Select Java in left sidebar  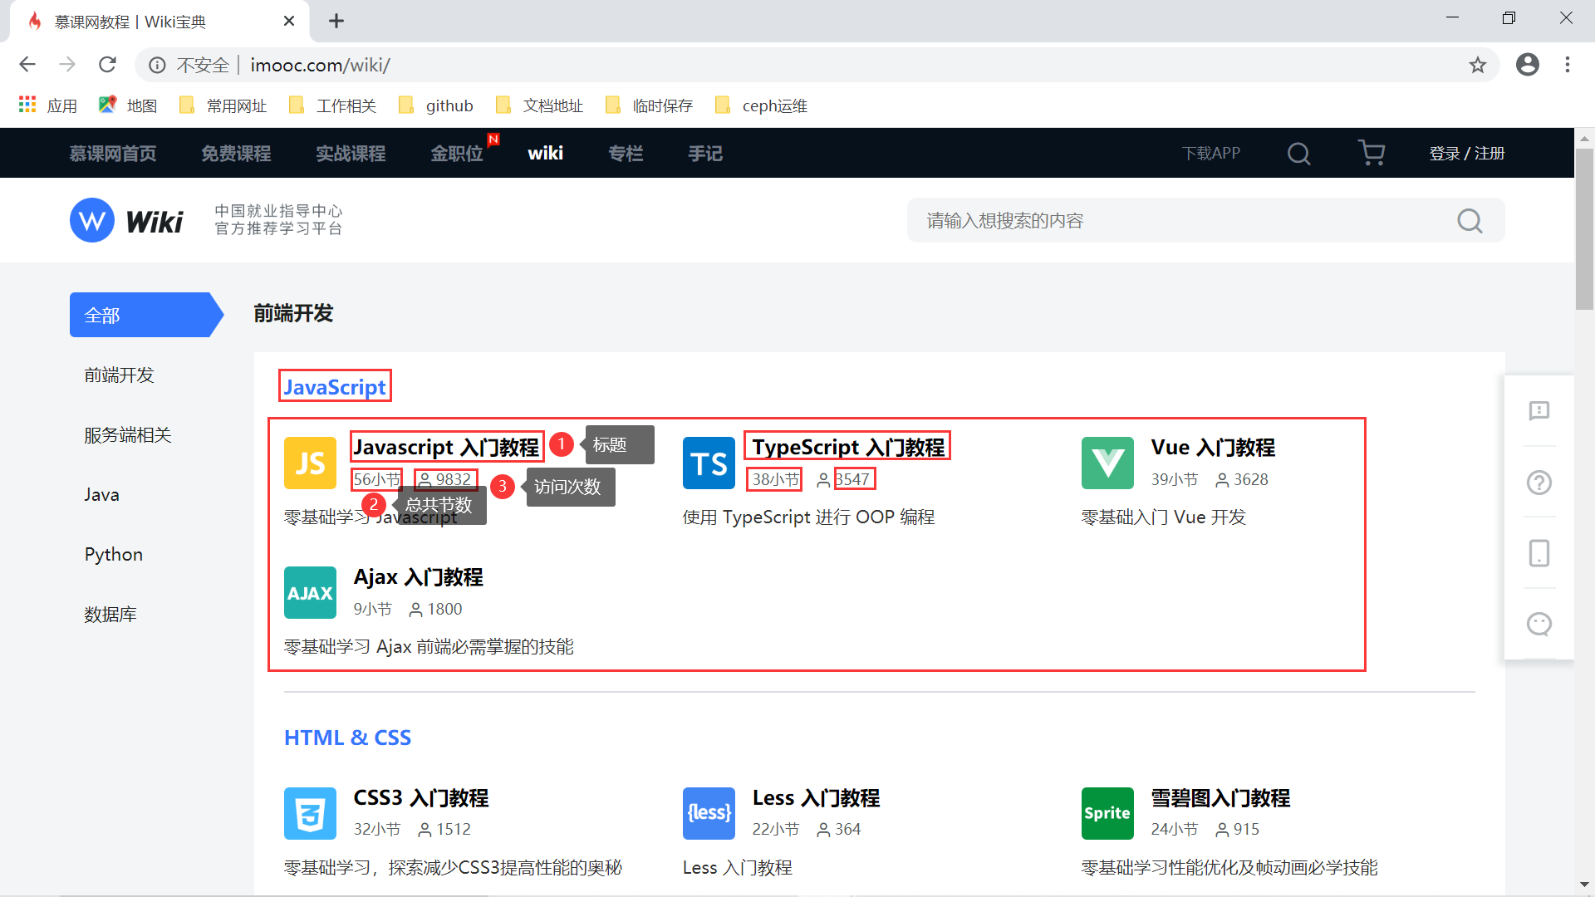click(101, 495)
